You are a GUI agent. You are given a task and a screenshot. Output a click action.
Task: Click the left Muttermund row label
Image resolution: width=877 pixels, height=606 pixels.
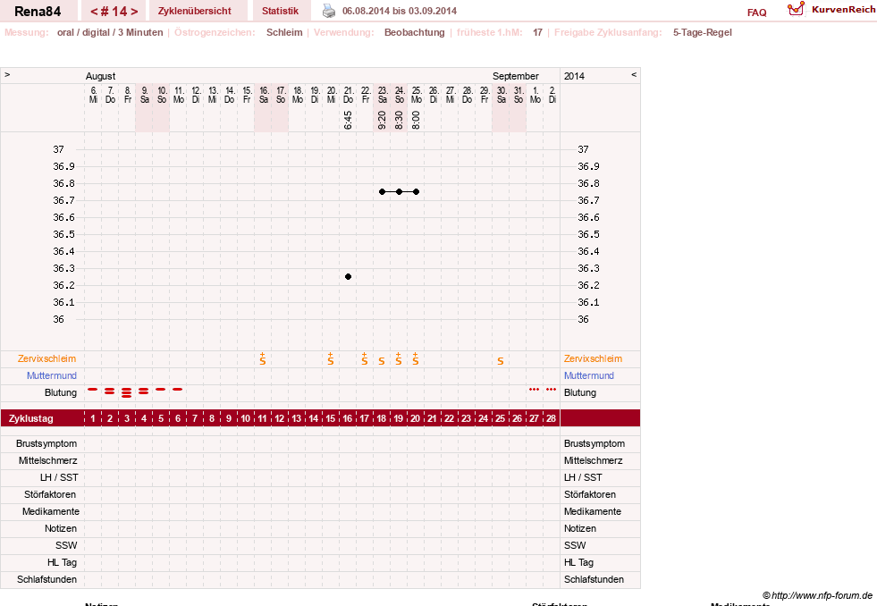[52, 375]
